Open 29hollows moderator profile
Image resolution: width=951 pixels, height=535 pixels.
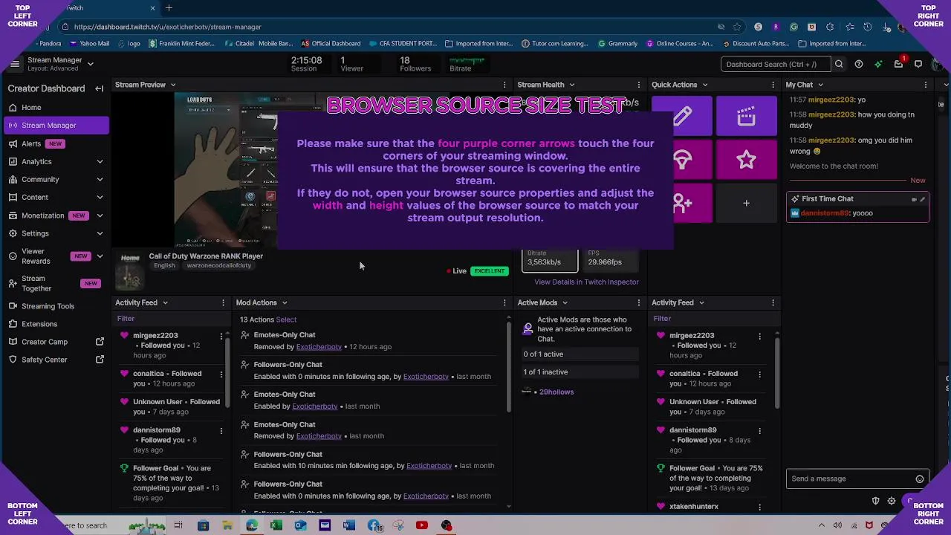tap(556, 392)
